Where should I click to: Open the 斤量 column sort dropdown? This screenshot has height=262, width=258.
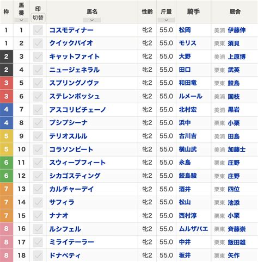coord(166,20)
